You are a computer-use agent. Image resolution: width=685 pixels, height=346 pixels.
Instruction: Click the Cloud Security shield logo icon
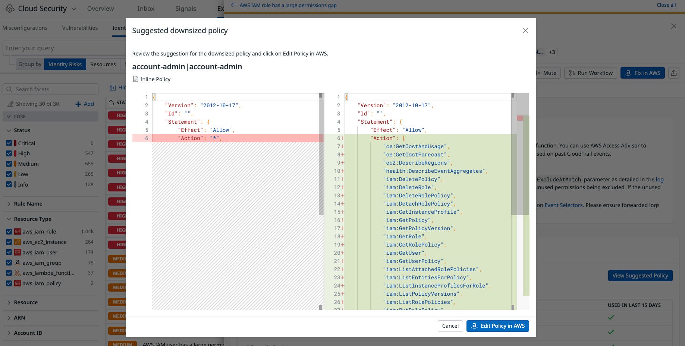point(10,9)
